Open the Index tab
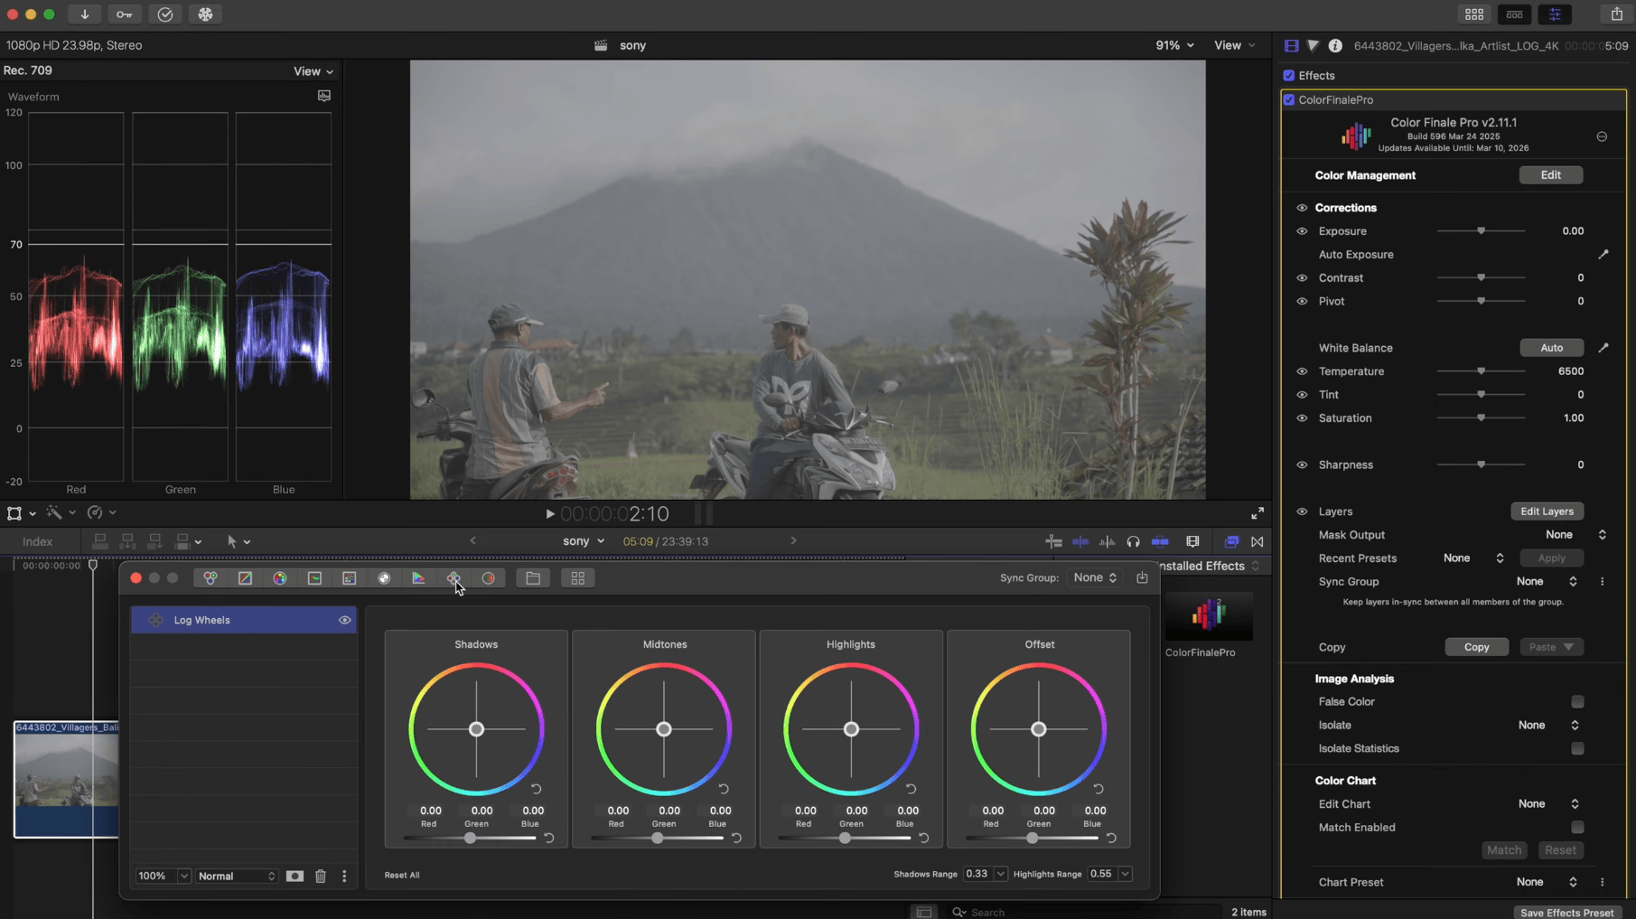Viewport: 1636px width, 919px height. tap(37, 542)
